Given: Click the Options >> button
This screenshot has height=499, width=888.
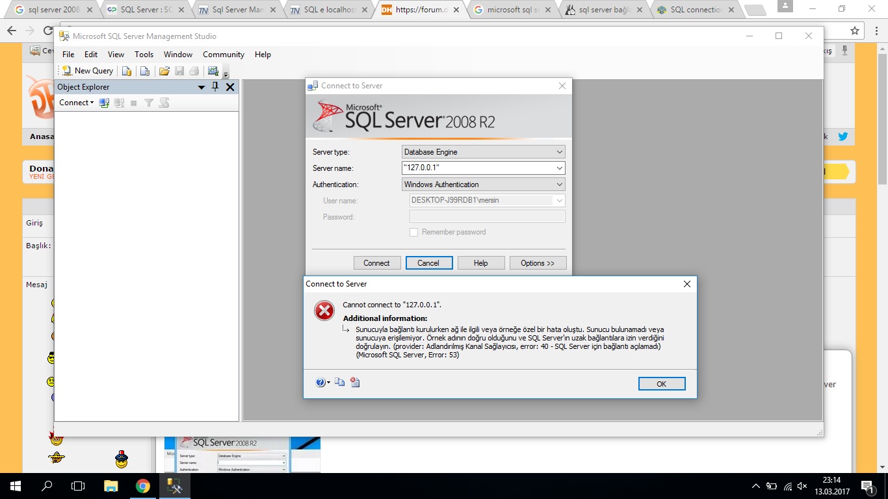Looking at the screenshot, I should click(538, 263).
